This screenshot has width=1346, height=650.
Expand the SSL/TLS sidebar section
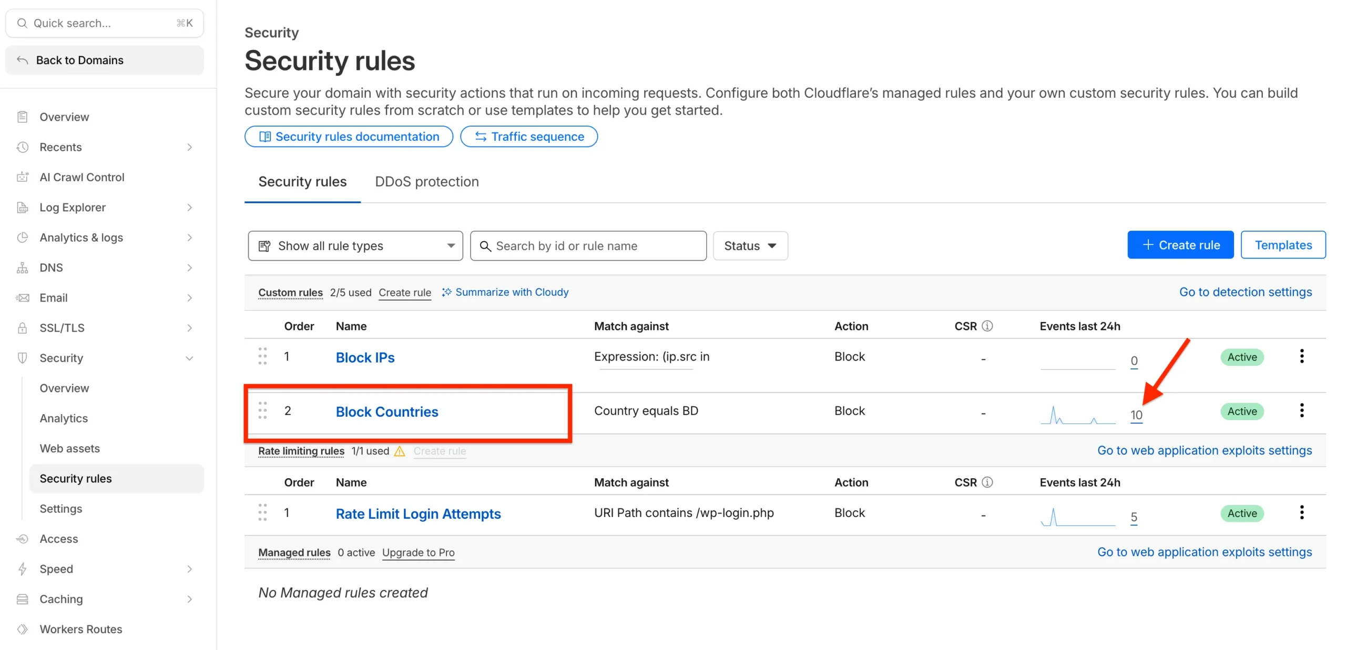click(x=189, y=328)
